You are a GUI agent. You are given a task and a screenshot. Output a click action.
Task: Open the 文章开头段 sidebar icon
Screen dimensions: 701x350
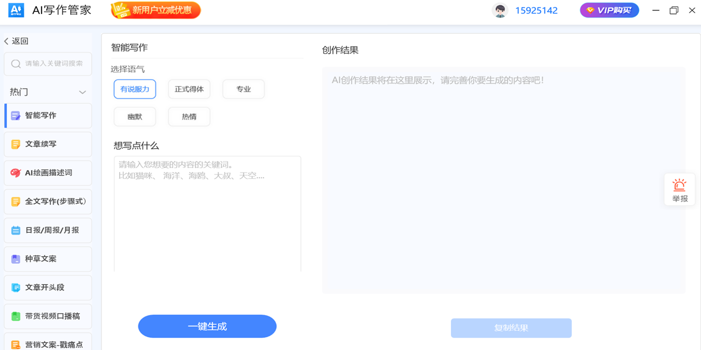(15, 288)
